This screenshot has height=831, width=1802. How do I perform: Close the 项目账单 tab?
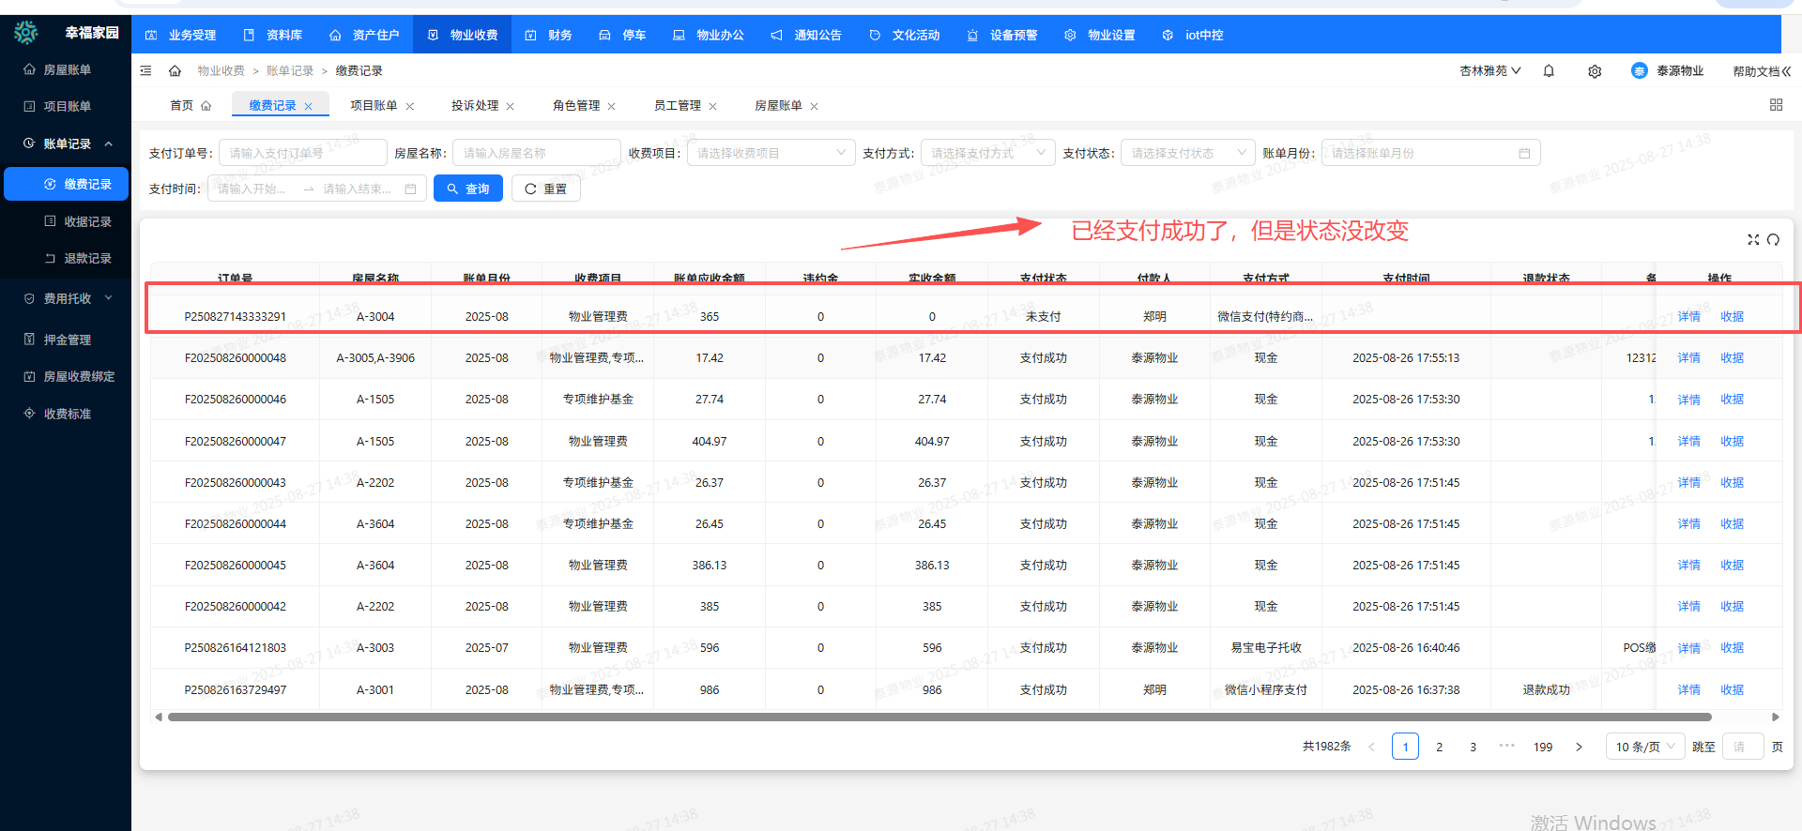point(410,107)
